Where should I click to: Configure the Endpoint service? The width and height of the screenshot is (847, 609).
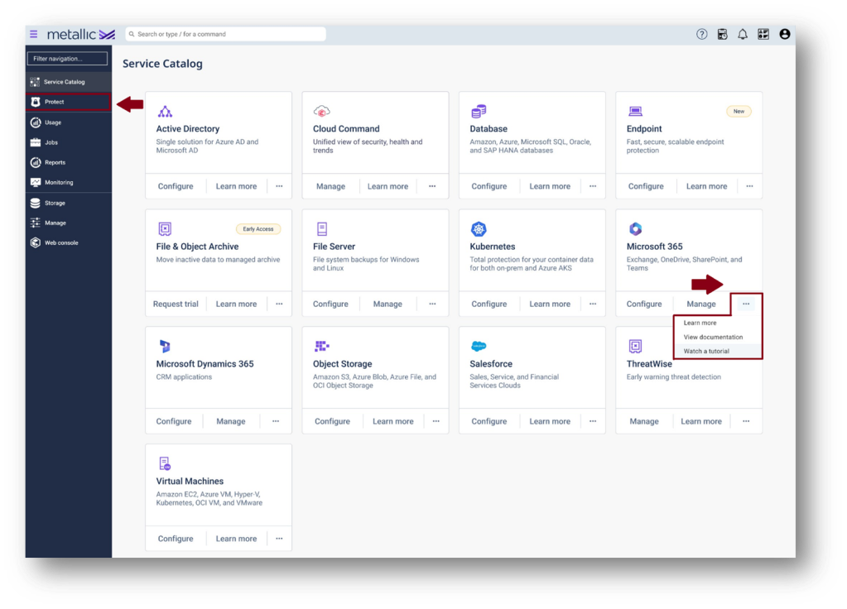point(646,186)
